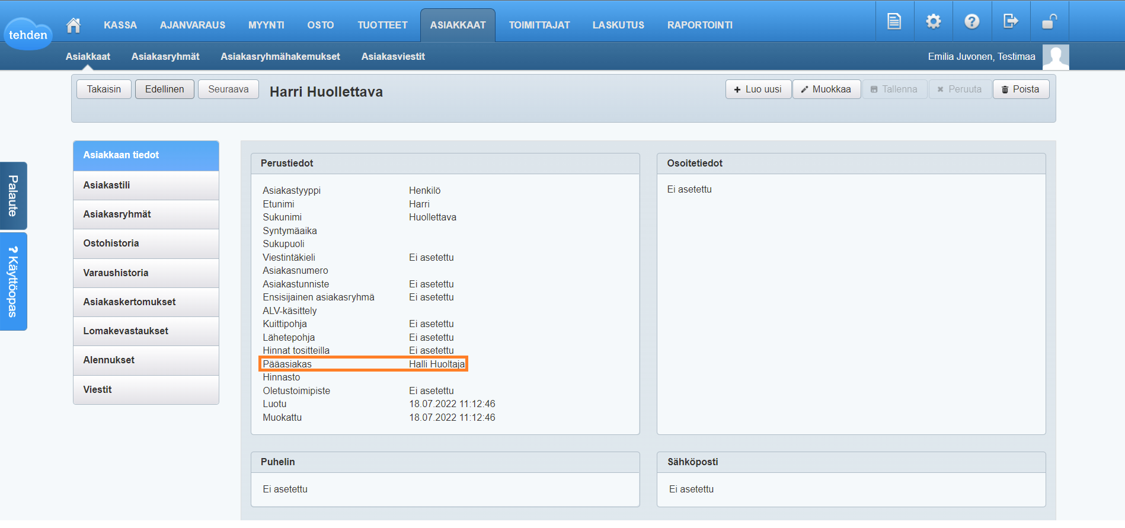1125x528 pixels.
Task: Go to the LASKUTUS menu
Action: (x=618, y=25)
